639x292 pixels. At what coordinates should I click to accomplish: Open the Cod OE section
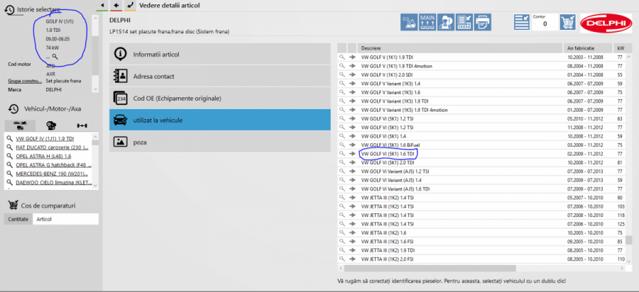point(220,98)
